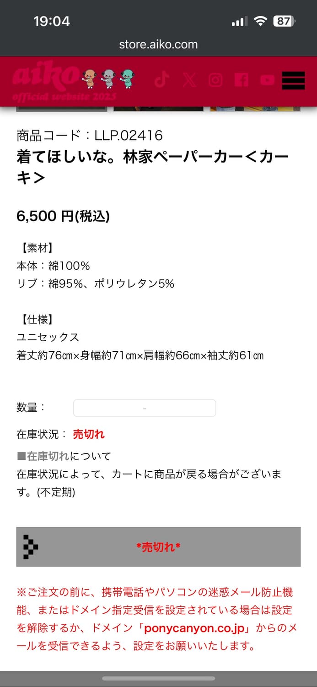
Task: Open the Instagram icon in the header
Action: tap(215, 80)
